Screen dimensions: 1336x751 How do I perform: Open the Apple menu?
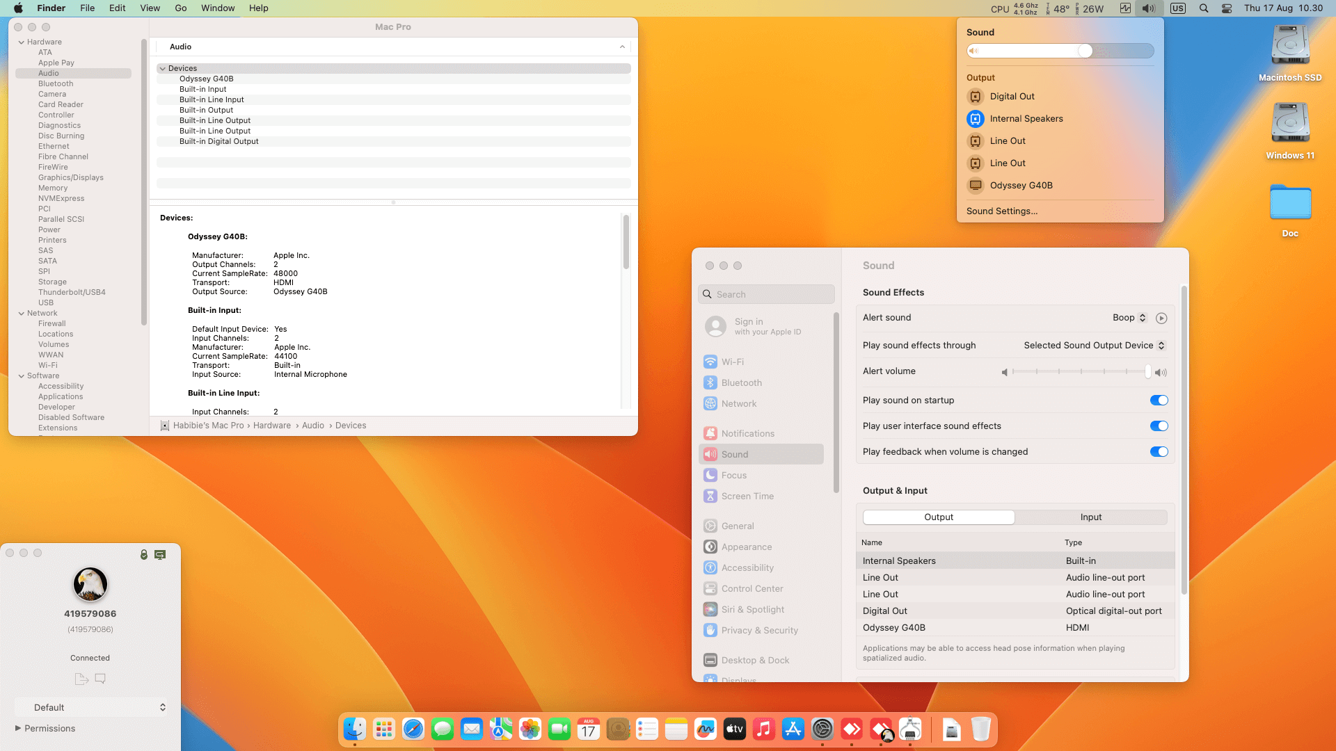[x=19, y=8]
